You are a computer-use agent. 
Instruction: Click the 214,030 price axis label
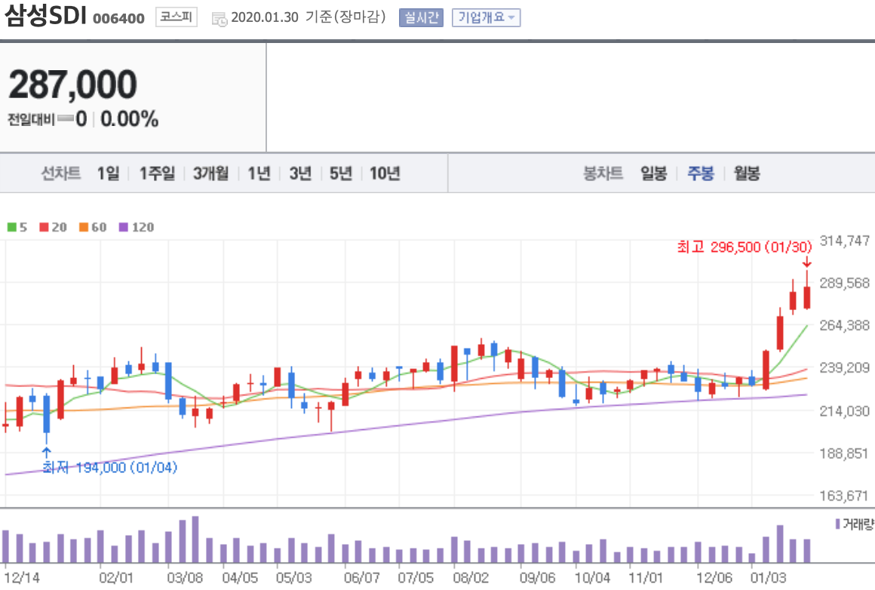(844, 411)
